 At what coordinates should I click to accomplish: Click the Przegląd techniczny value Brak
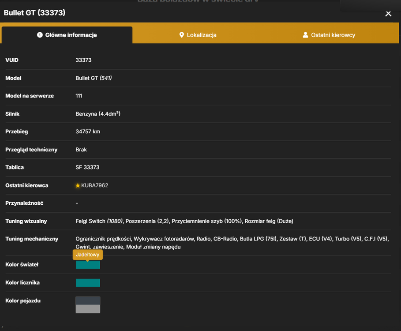point(81,150)
